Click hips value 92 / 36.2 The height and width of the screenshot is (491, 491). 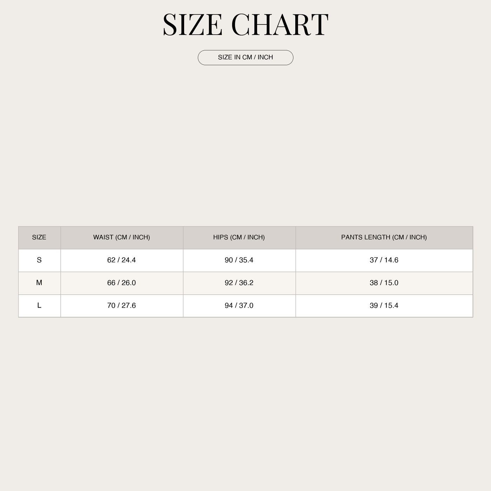click(x=239, y=283)
